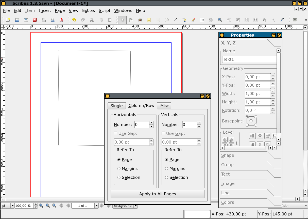Screen dimensions: 308x219
Task: Select the straight line tool
Action: [176, 20]
